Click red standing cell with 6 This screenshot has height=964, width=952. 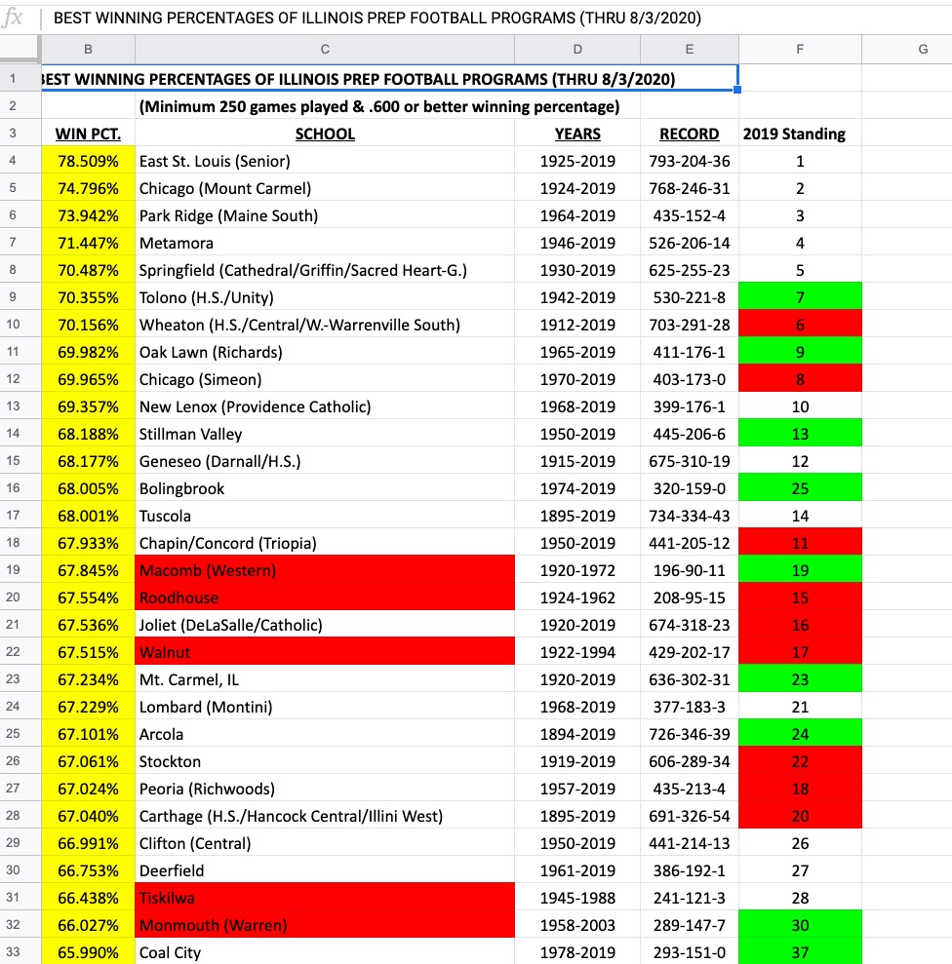(x=800, y=325)
